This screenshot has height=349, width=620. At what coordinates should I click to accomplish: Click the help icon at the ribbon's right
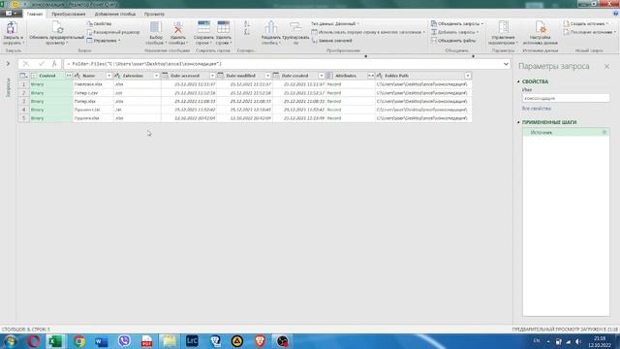[615, 14]
